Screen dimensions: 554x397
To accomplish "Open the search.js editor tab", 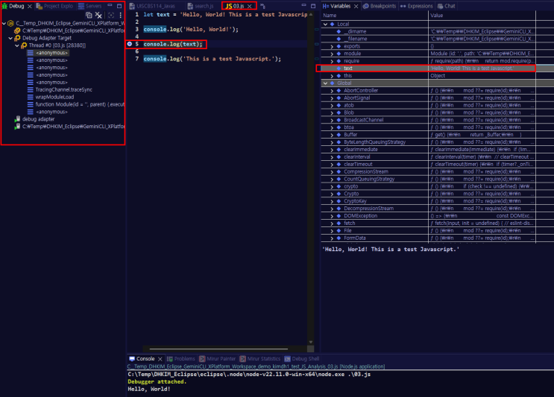I will [x=201, y=6].
